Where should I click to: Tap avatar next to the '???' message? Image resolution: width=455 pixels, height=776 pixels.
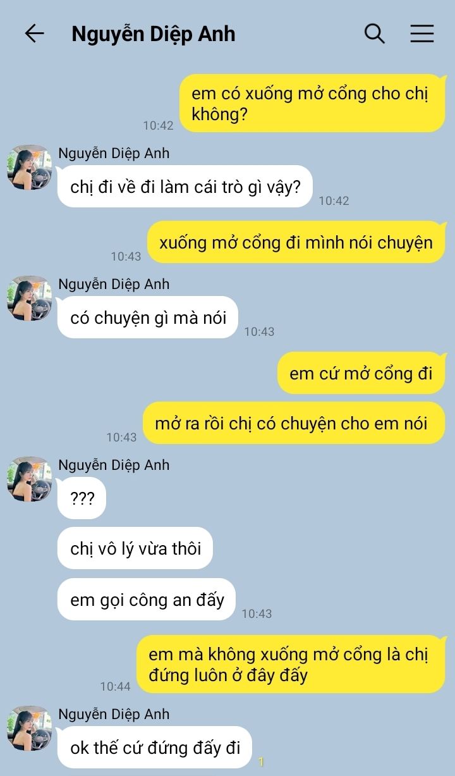29,479
